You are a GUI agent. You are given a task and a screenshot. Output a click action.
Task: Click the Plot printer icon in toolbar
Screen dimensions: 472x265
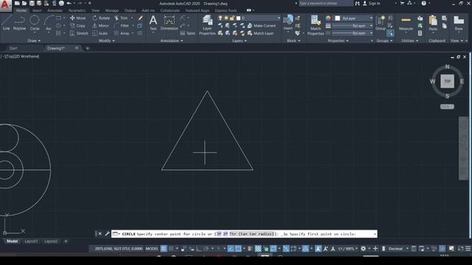61,3
